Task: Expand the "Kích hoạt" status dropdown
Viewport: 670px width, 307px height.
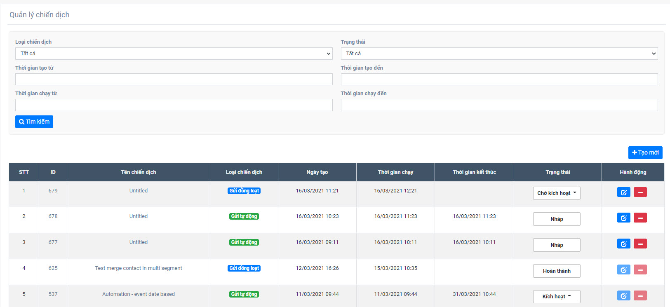Action: 556,297
